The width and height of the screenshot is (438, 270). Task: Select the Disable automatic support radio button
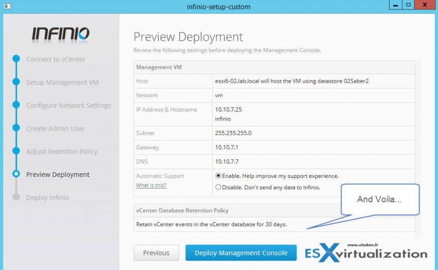point(218,187)
